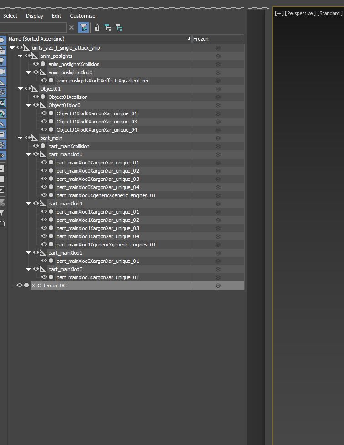The width and height of the screenshot is (344, 445).
Task: Toggle the Display Bones filter icon
Action: tap(2, 124)
